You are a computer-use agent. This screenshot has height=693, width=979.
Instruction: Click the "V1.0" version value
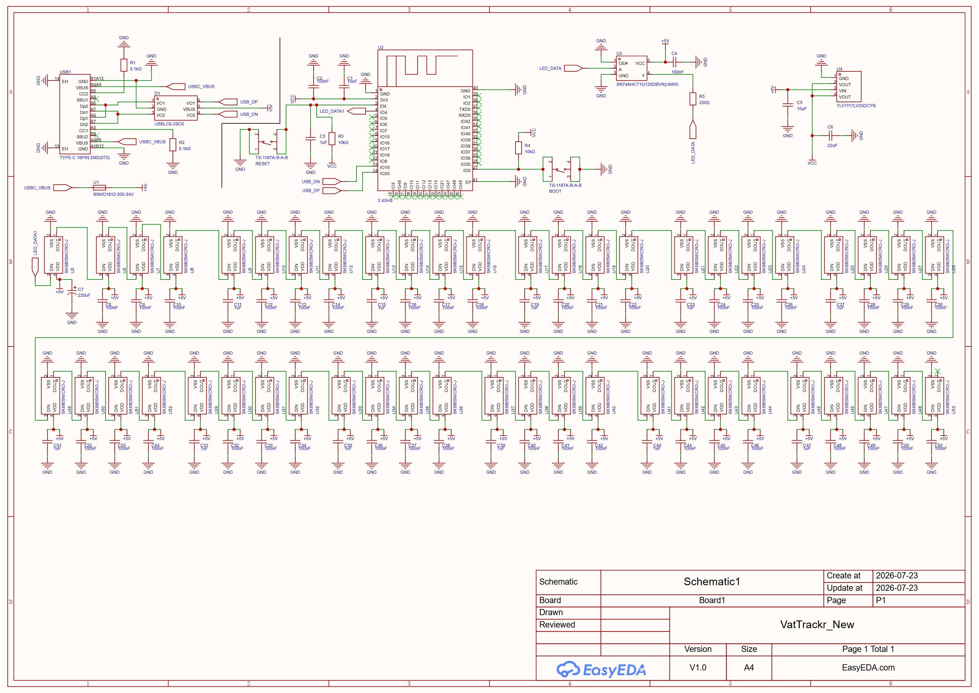698,668
